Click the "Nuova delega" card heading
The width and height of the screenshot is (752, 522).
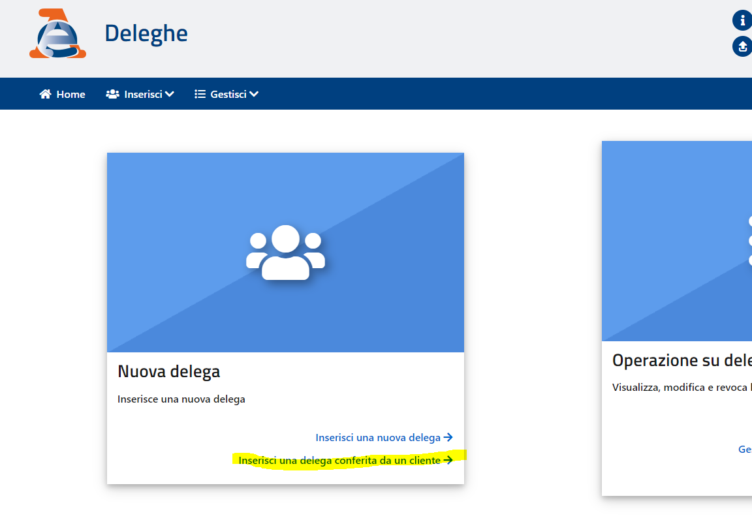coord(168,371)
